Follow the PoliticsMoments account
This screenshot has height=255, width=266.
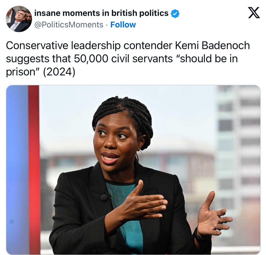point(123,25)
